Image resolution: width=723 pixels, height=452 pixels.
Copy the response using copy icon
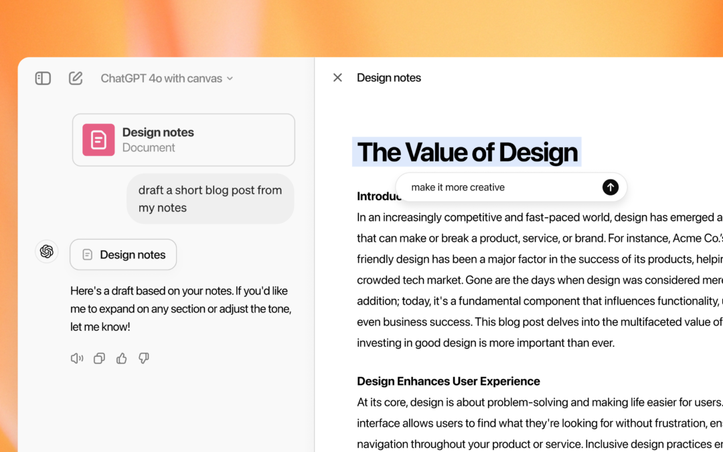click(99, 358)
